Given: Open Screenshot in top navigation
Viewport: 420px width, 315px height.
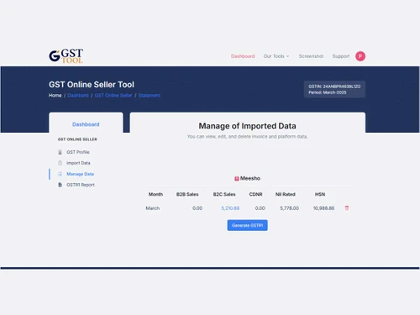Looking at the screenshot, I should click(311, 56).
